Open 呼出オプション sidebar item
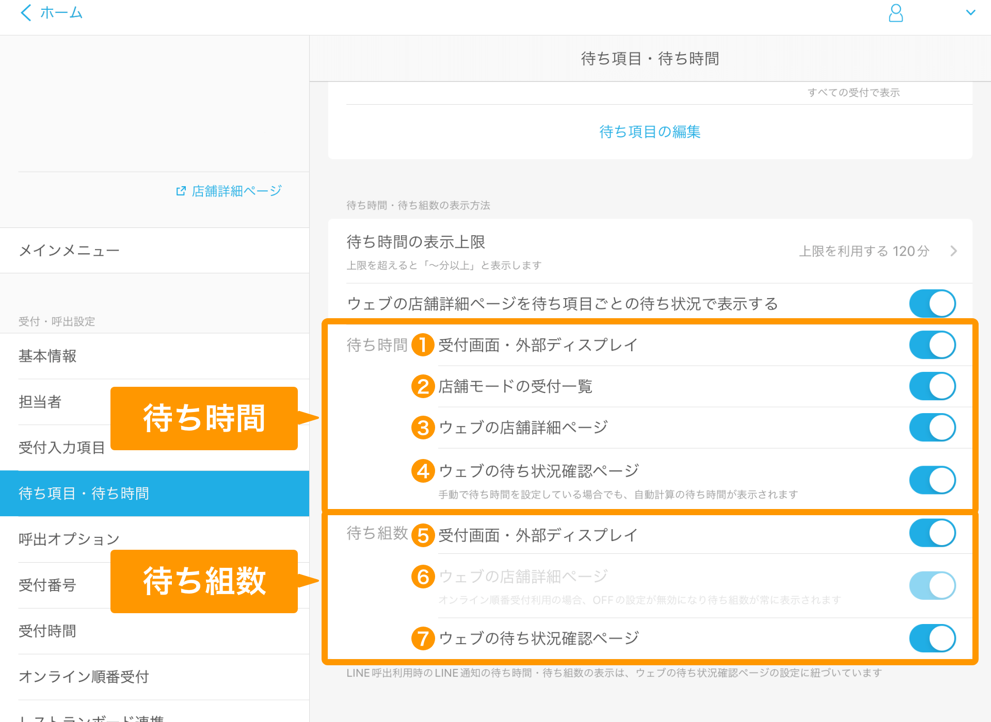 click(x=69, y=539)
